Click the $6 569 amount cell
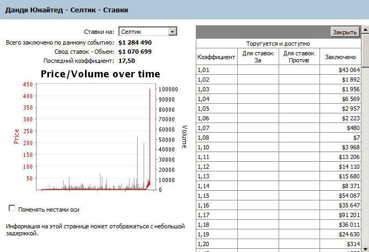This screenshot has height=252, width=369. coord(340,99)
